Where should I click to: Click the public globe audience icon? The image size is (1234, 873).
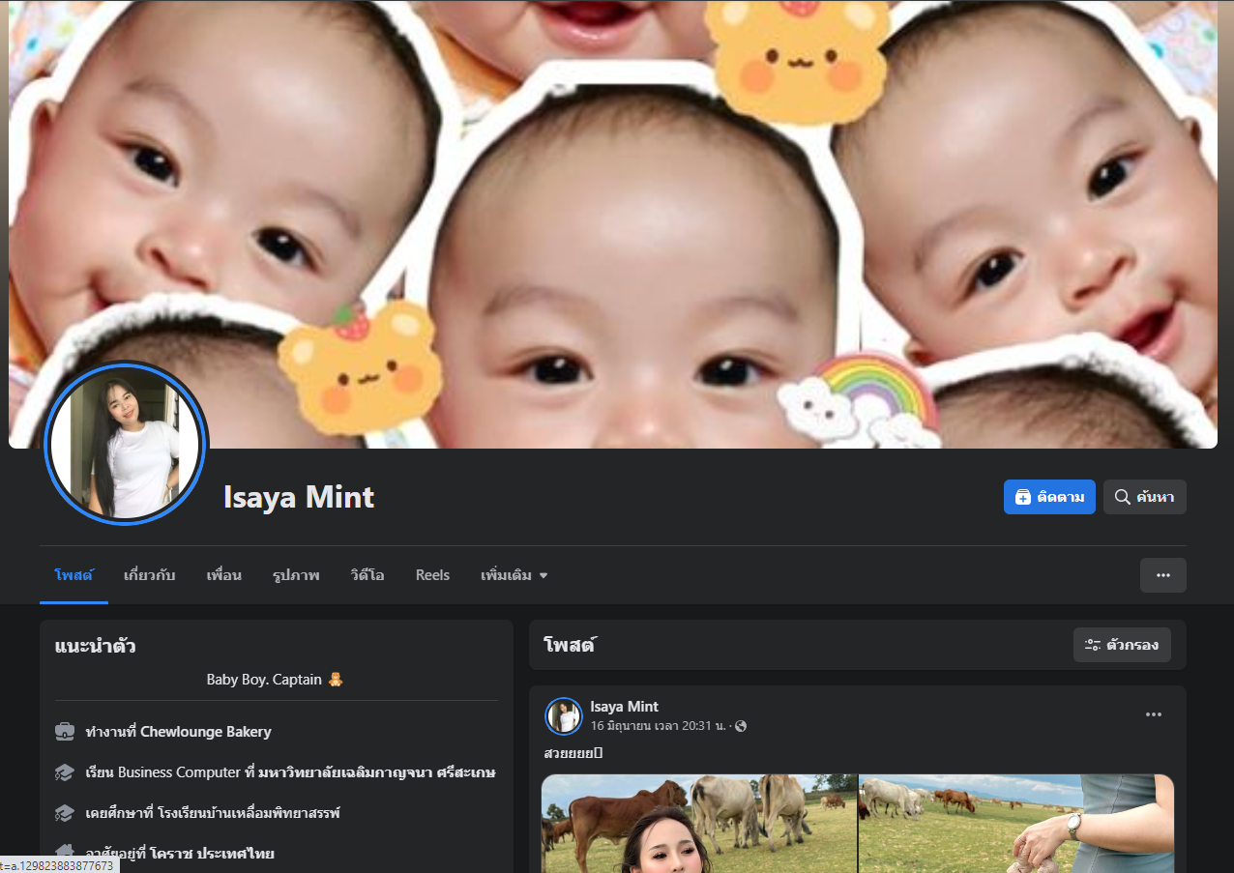741,726
